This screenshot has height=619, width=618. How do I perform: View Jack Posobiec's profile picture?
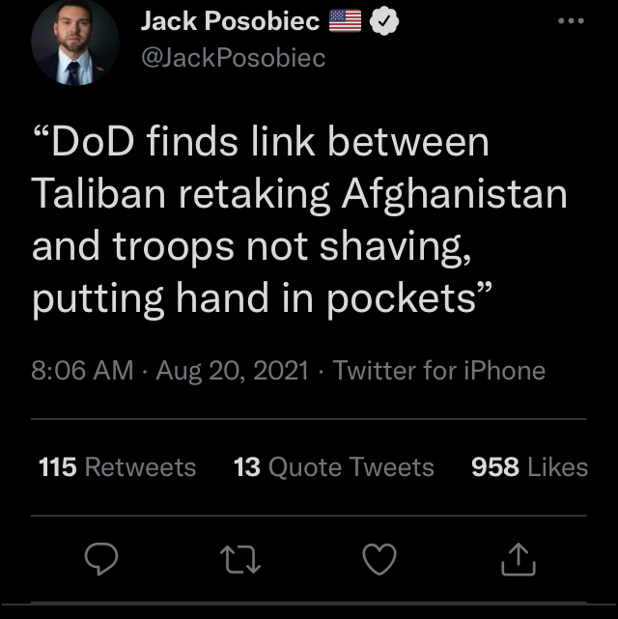click(75, 42)
